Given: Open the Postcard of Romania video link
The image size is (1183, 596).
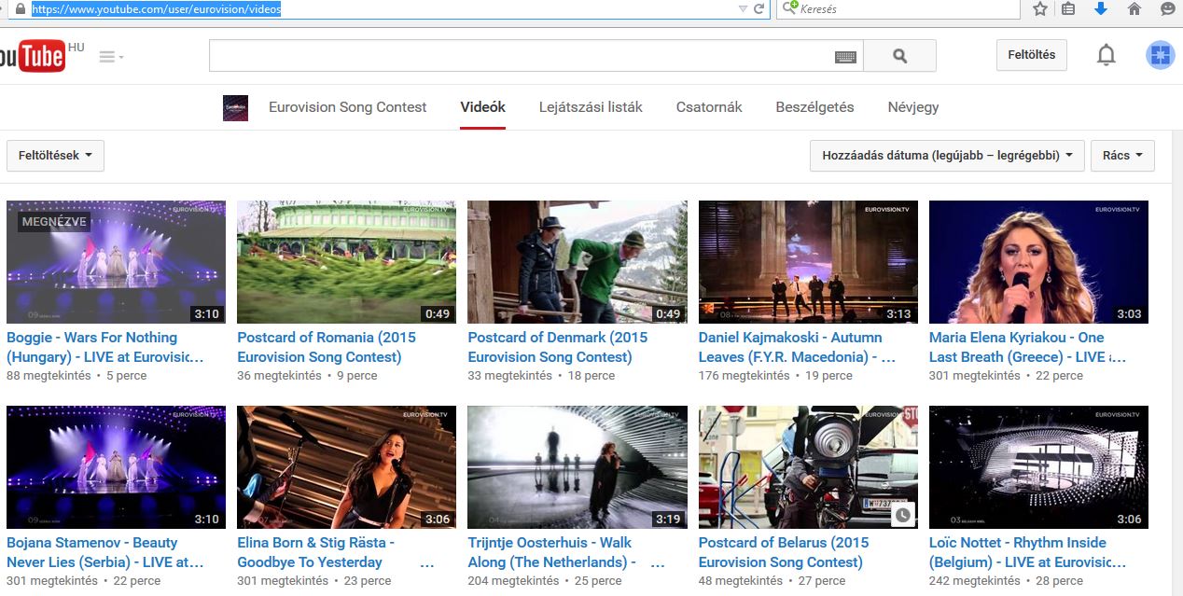Looking at the screenshot, I should pos(327,347).
